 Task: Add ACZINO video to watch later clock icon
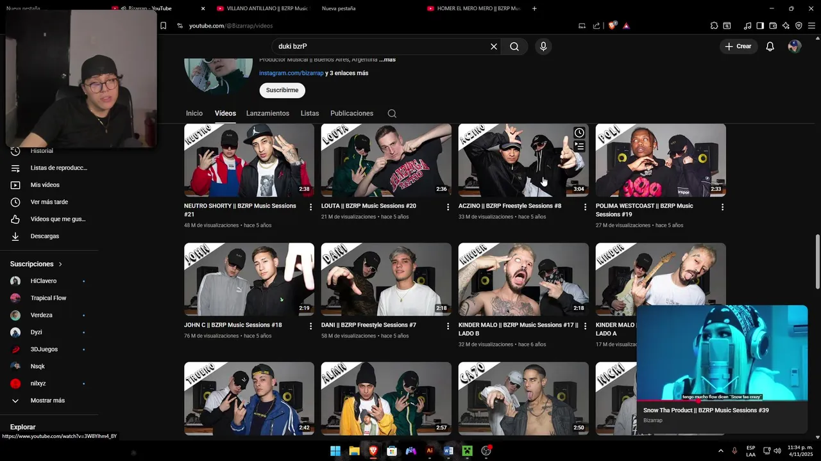click(x=579, y=133)
